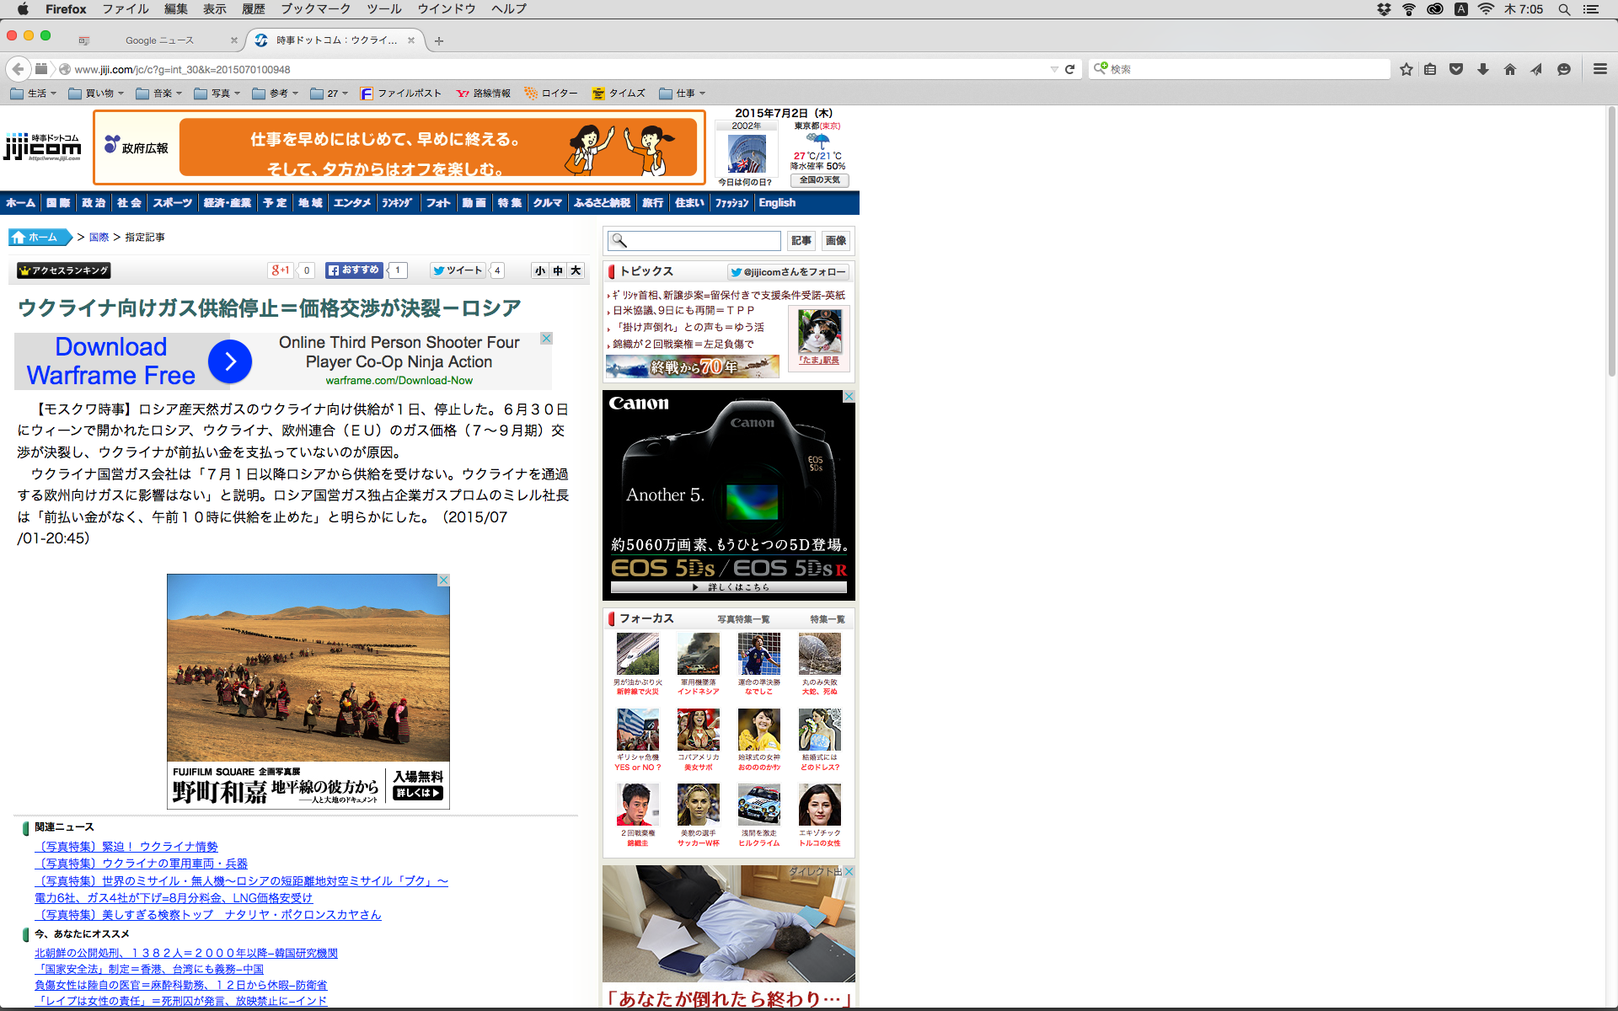Viewport: 1618px width, 1011px height.
Task: Bookmark this page with the star icon
Action: click(1406, 69)
